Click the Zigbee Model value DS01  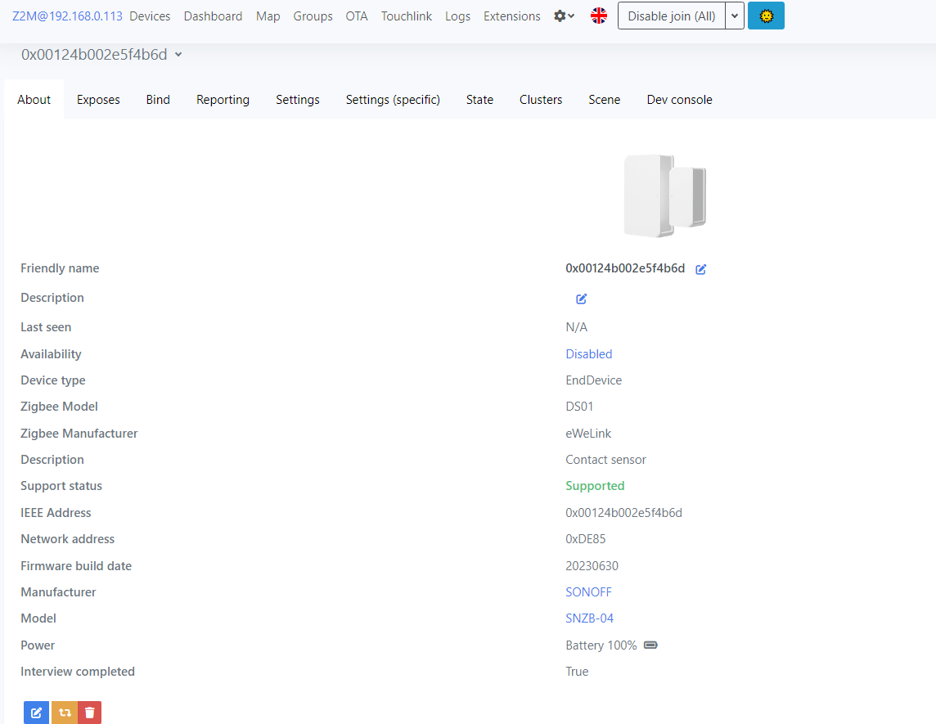579,407
